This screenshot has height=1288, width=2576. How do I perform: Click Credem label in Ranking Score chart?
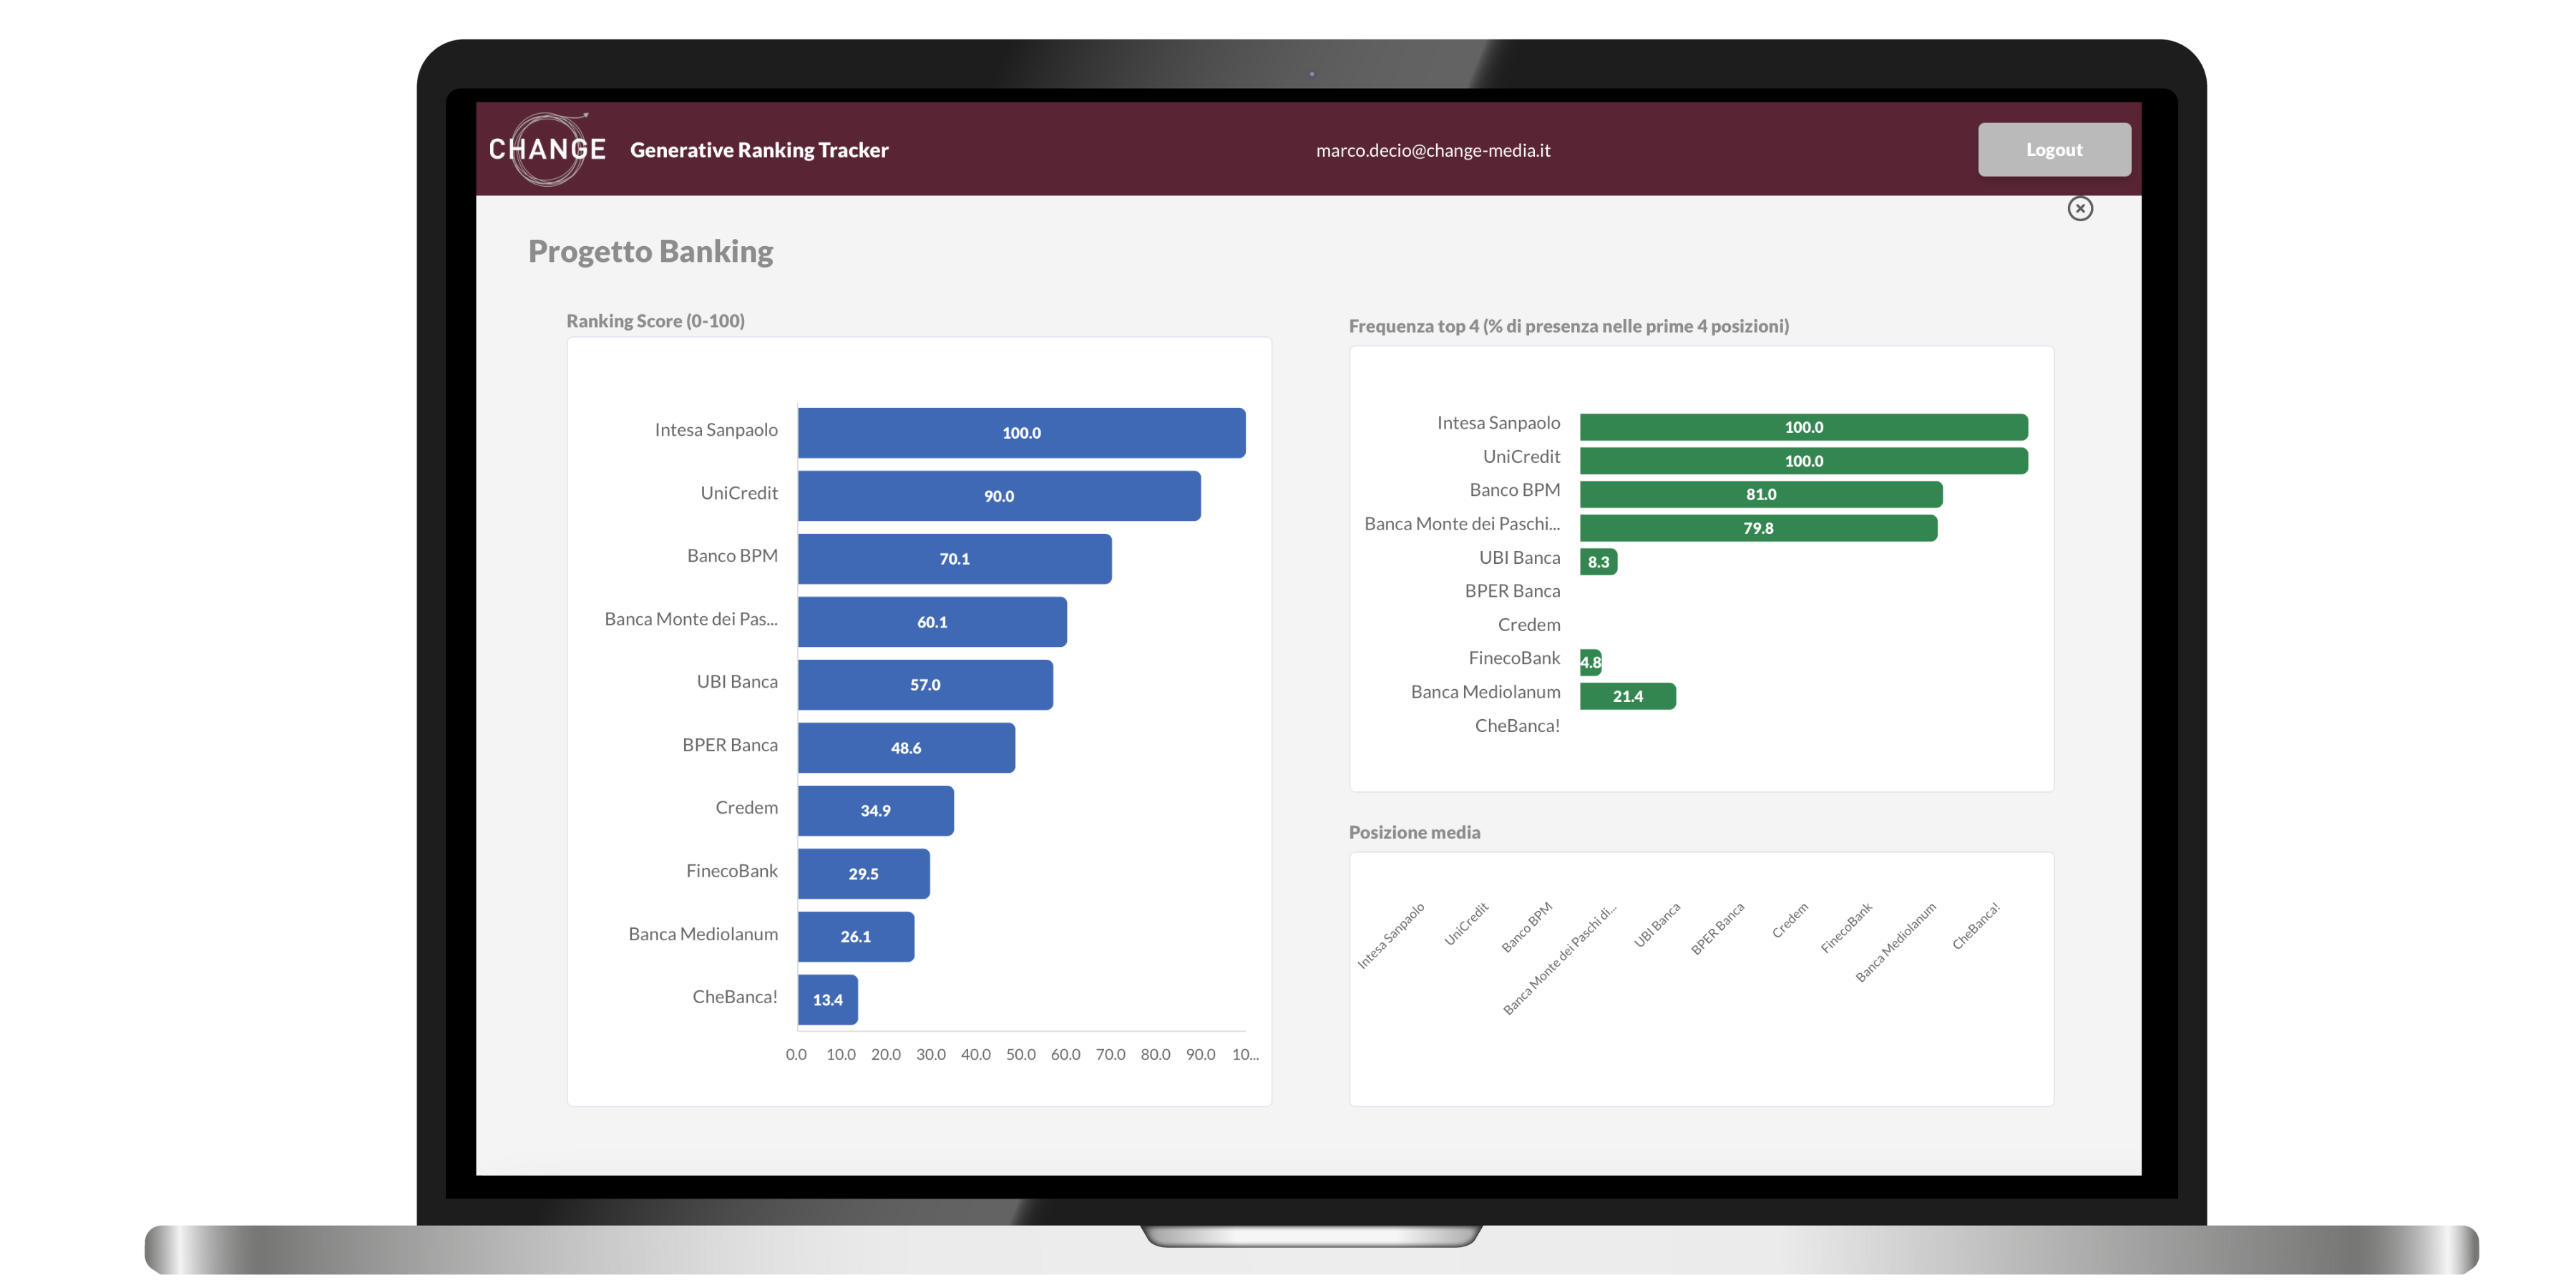(746, 808)
